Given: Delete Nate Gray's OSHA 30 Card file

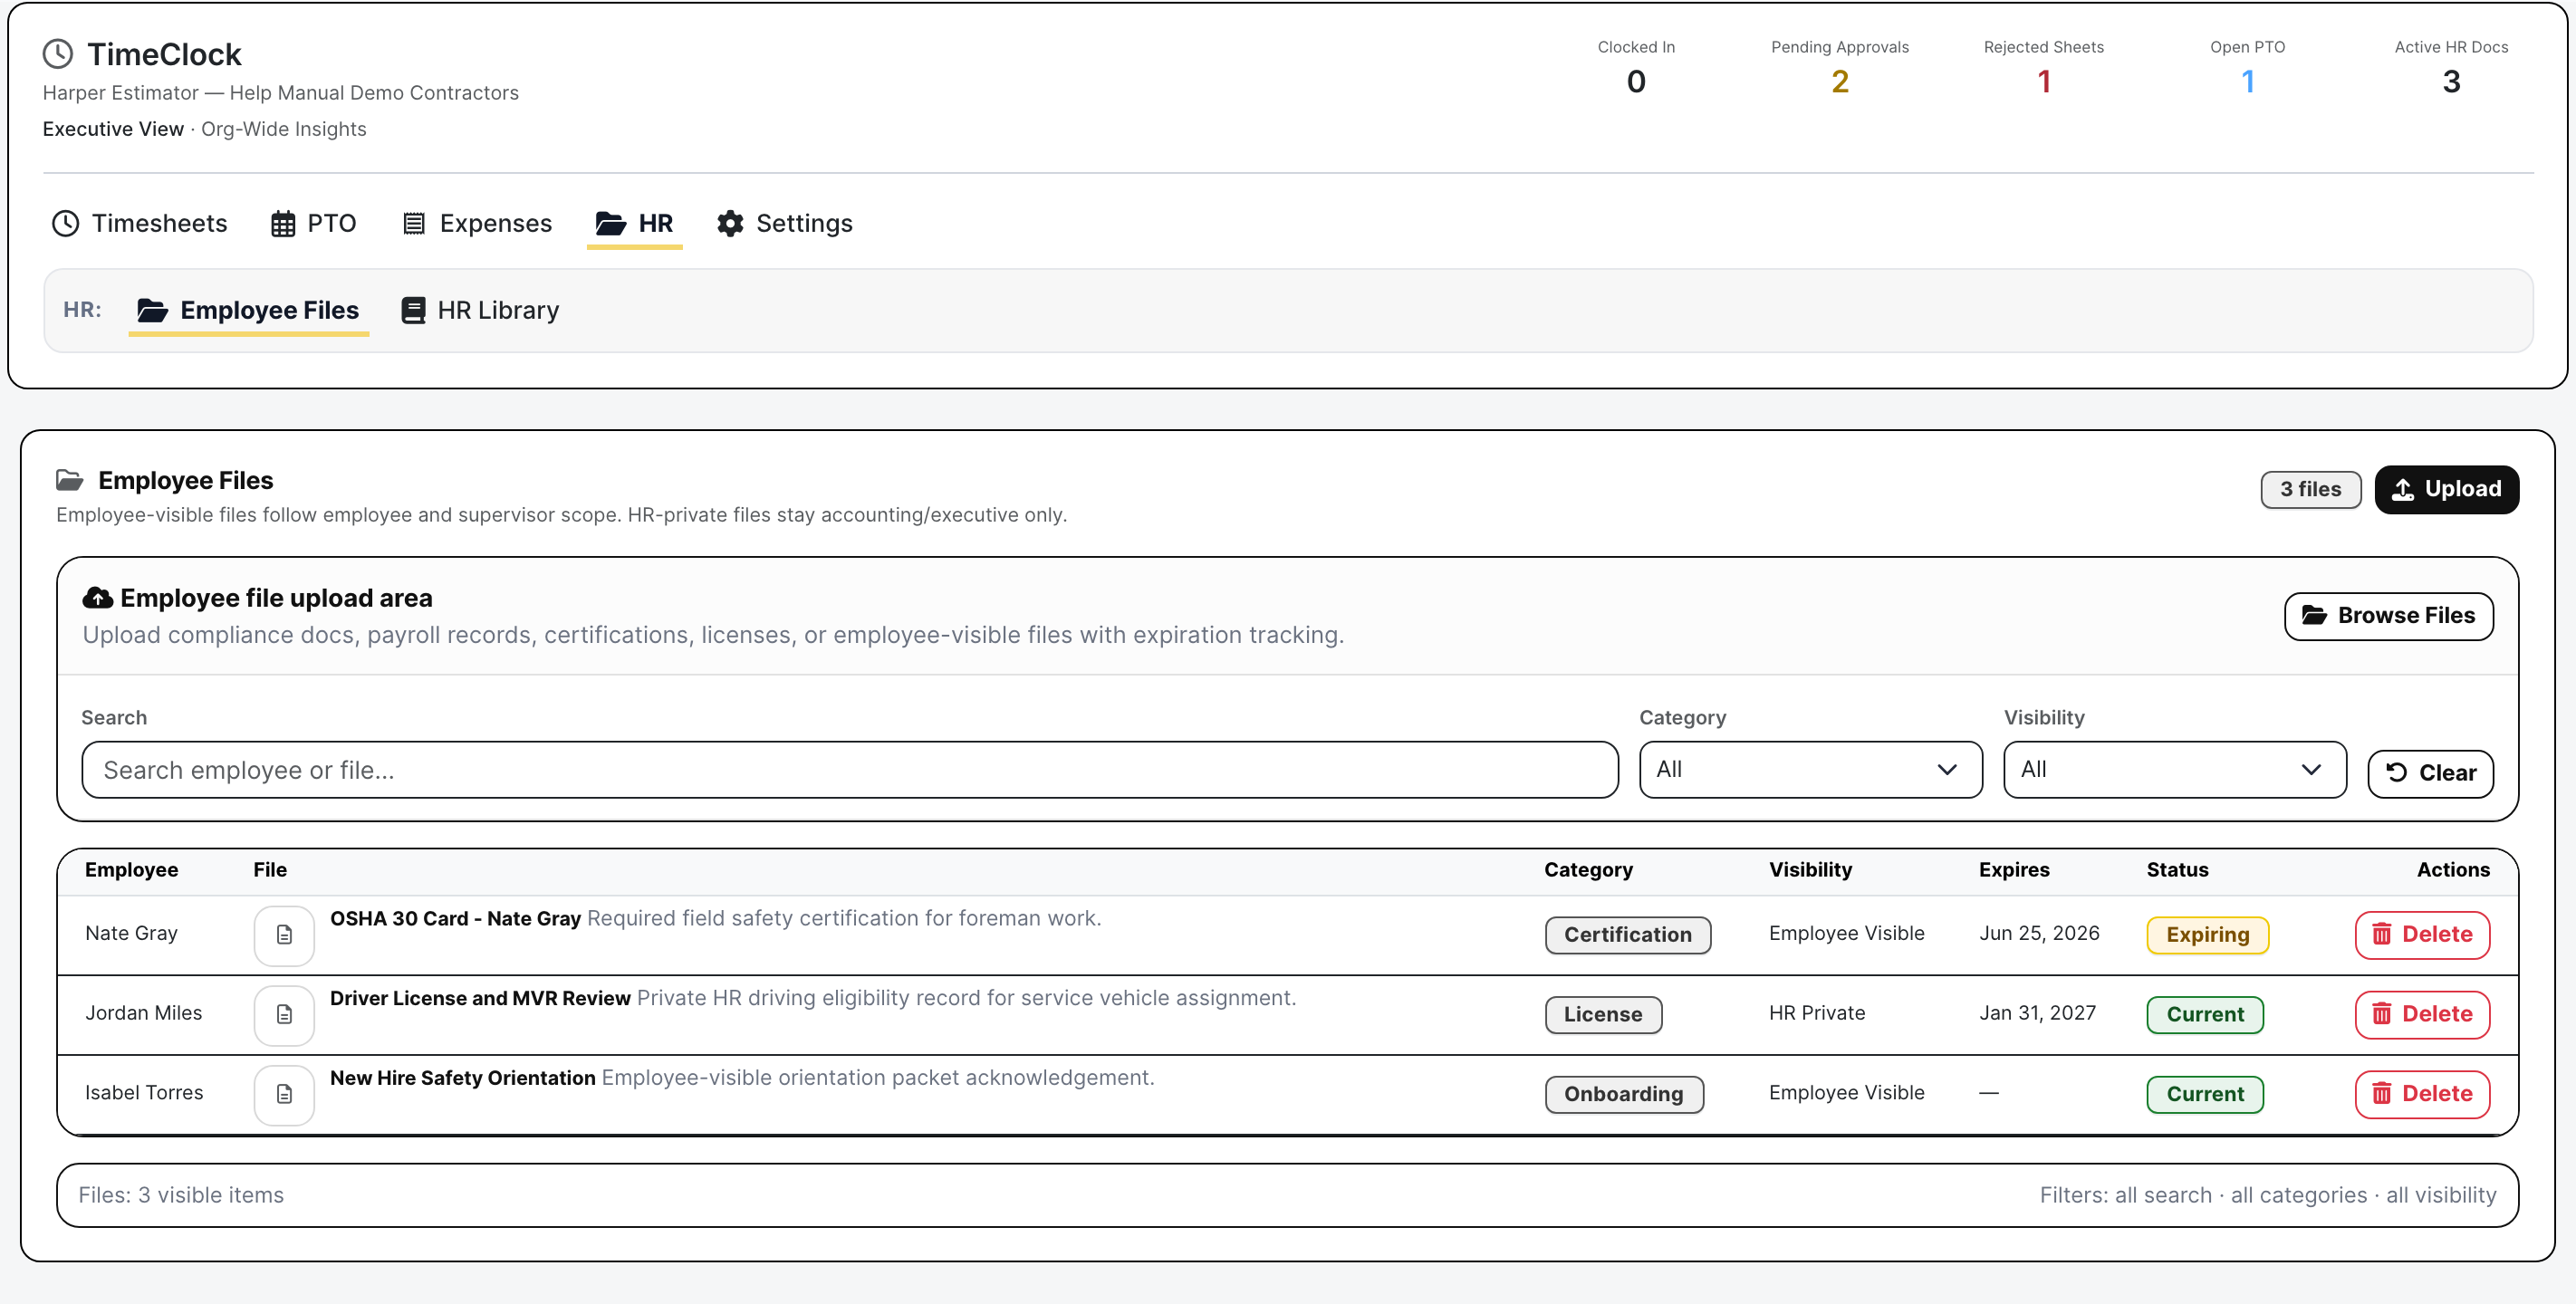Looking at the screenshot, I should click(x=2422, y=935).
